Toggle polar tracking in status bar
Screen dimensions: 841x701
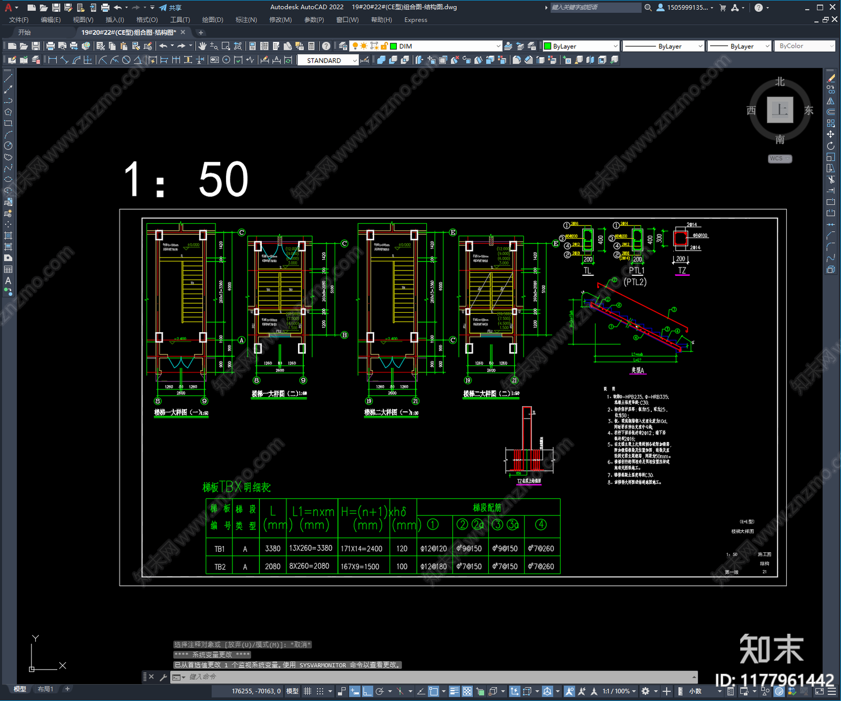point(380,691)
